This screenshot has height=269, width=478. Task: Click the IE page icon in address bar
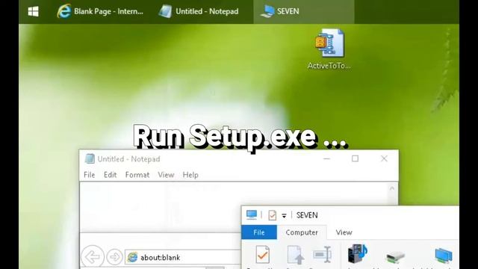tap(132, 257)
